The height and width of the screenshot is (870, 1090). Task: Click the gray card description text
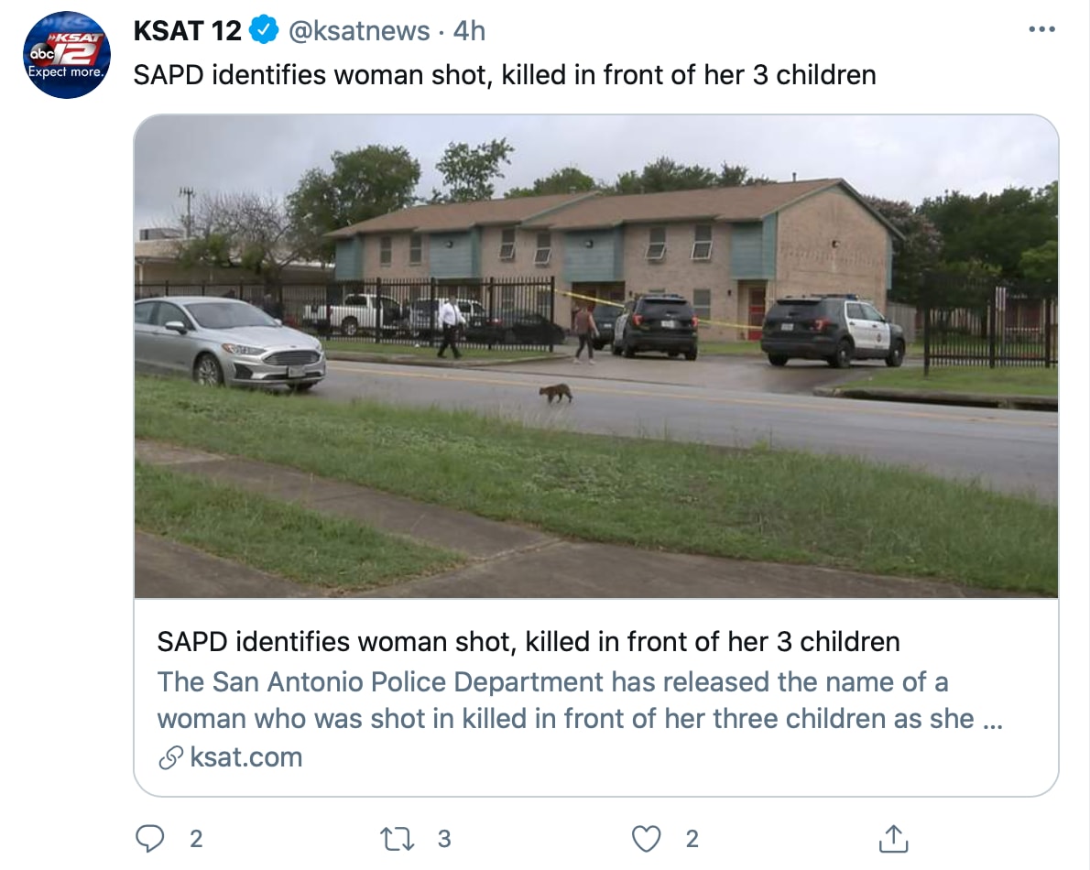(x=579, y=701)
